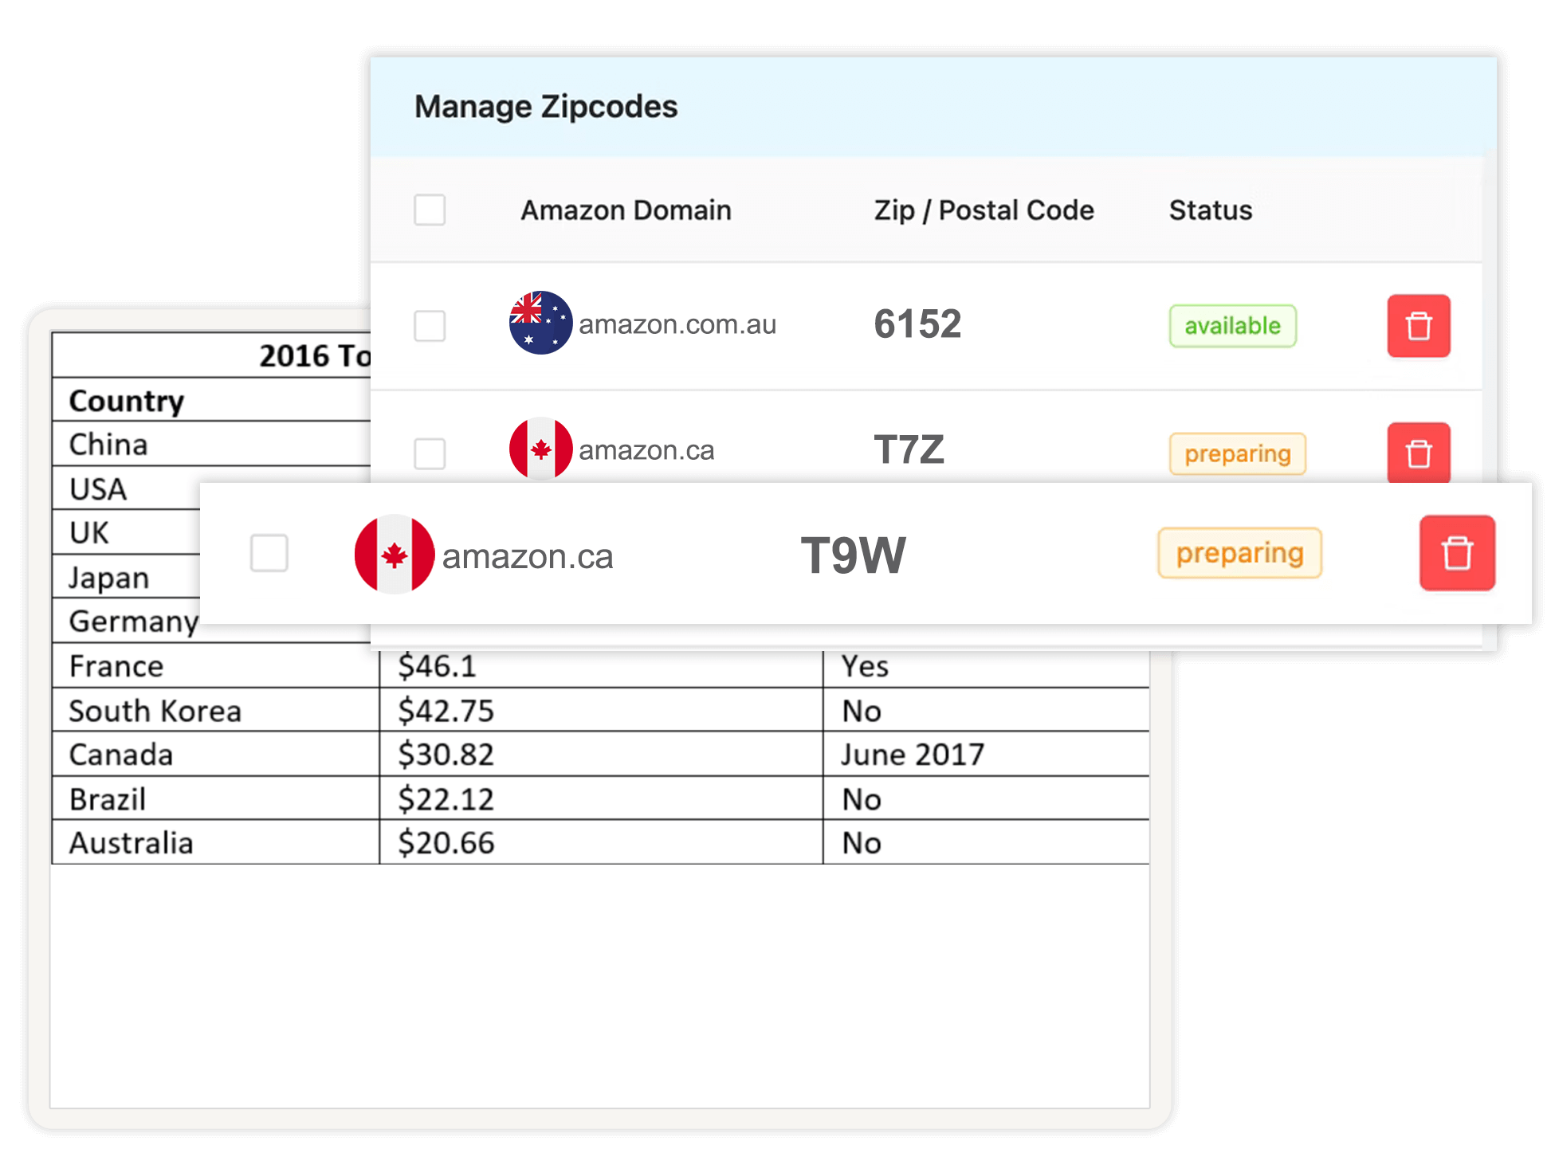Viewport: 1551px width, 1157px height.
Task: Click the preparing badge on the T9W row
Action: click(x=1239, y=552)
